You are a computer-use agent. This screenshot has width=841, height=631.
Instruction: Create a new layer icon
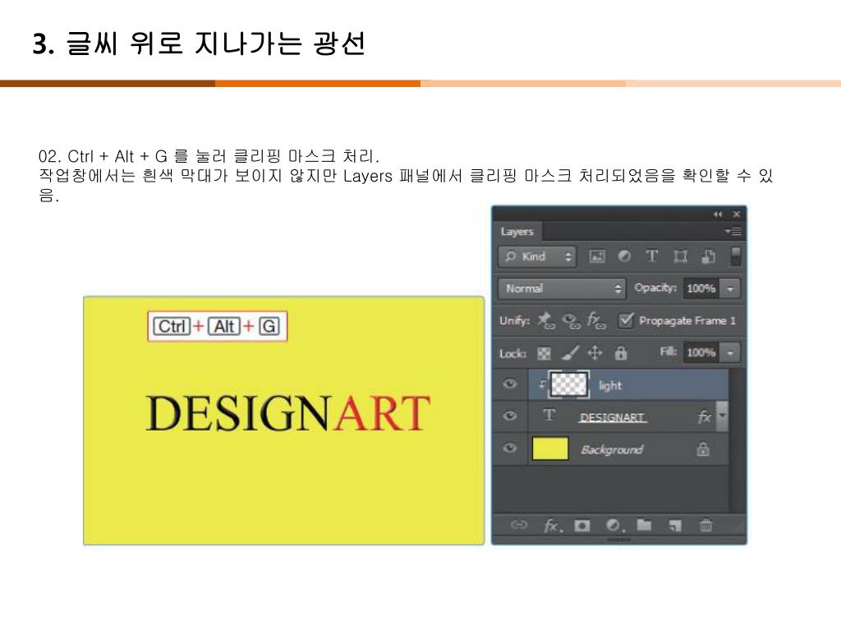coord(675,526)
